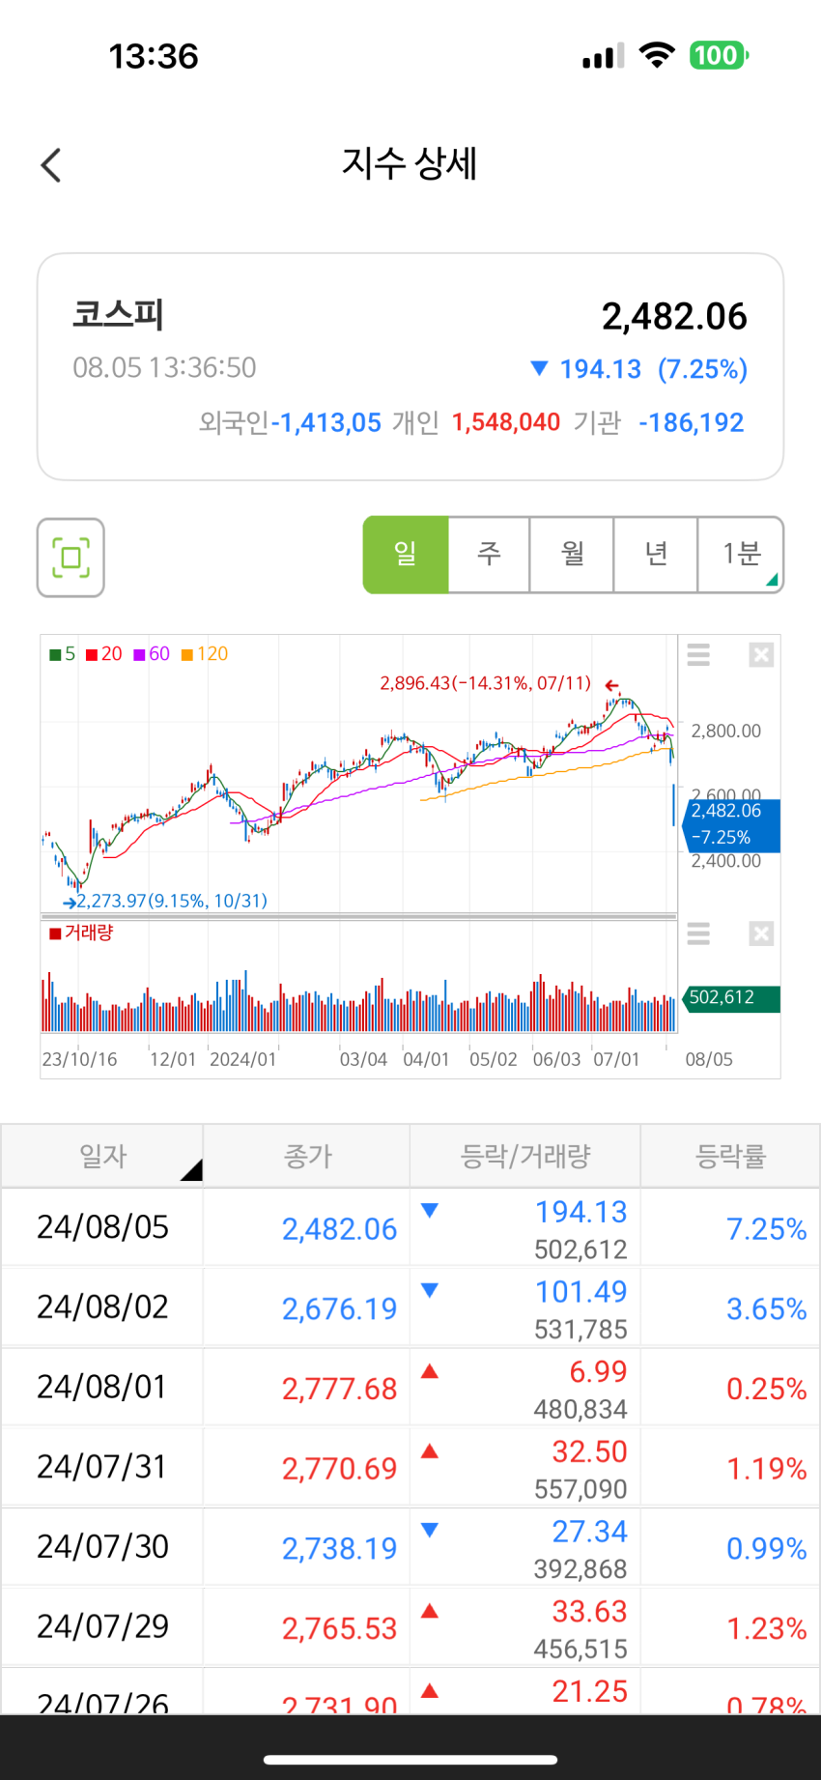Click the volume value 392,868

[x=580, y=1569]
